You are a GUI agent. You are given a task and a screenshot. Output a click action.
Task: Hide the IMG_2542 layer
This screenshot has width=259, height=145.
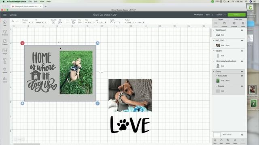(x=242, y=41)
